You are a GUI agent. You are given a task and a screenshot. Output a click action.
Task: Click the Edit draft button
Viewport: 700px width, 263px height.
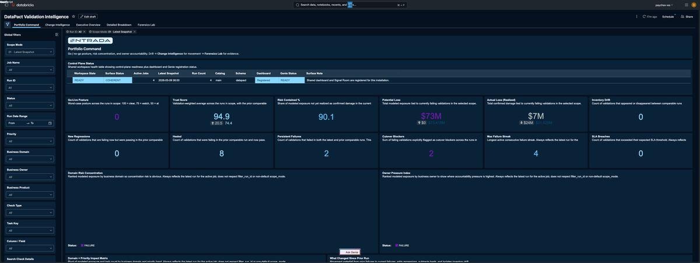tap(88, 17)
